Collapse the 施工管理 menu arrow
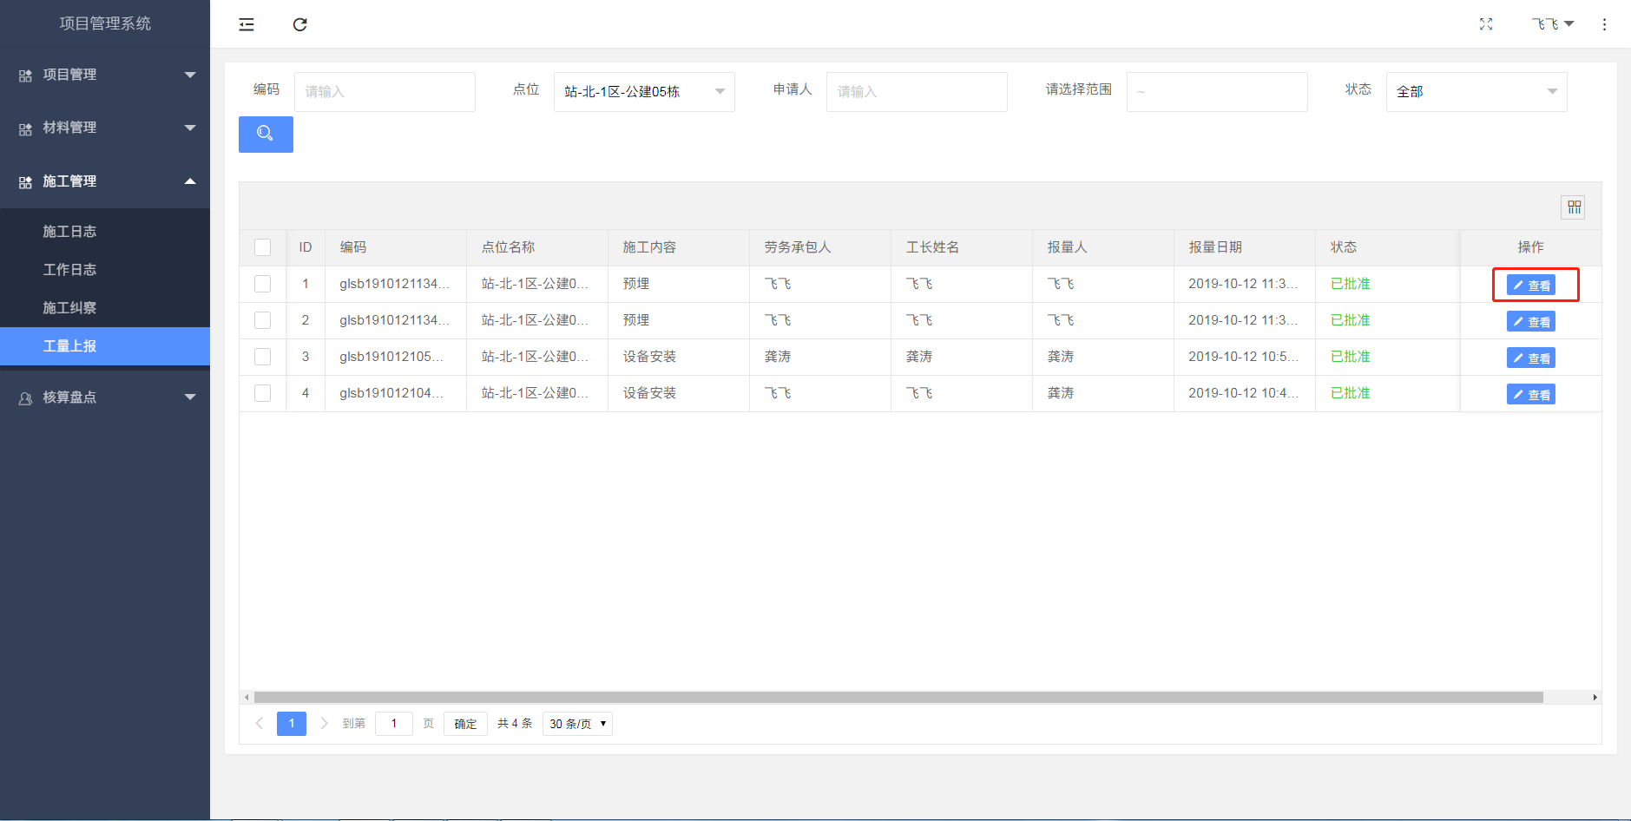Image resolution: width=1631 pixels, height=821 pixels. pyautogui.click(x=190, y=181)
